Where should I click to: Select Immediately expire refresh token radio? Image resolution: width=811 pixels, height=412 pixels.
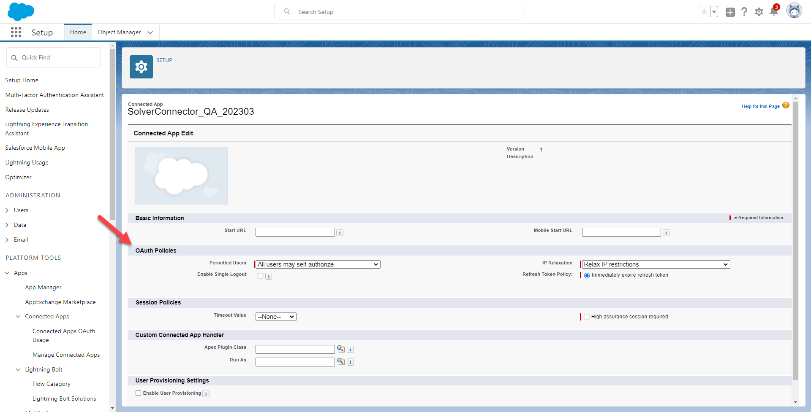click(587, 275)
